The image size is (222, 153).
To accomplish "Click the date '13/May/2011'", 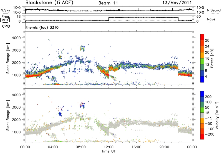I will point(177,3).
